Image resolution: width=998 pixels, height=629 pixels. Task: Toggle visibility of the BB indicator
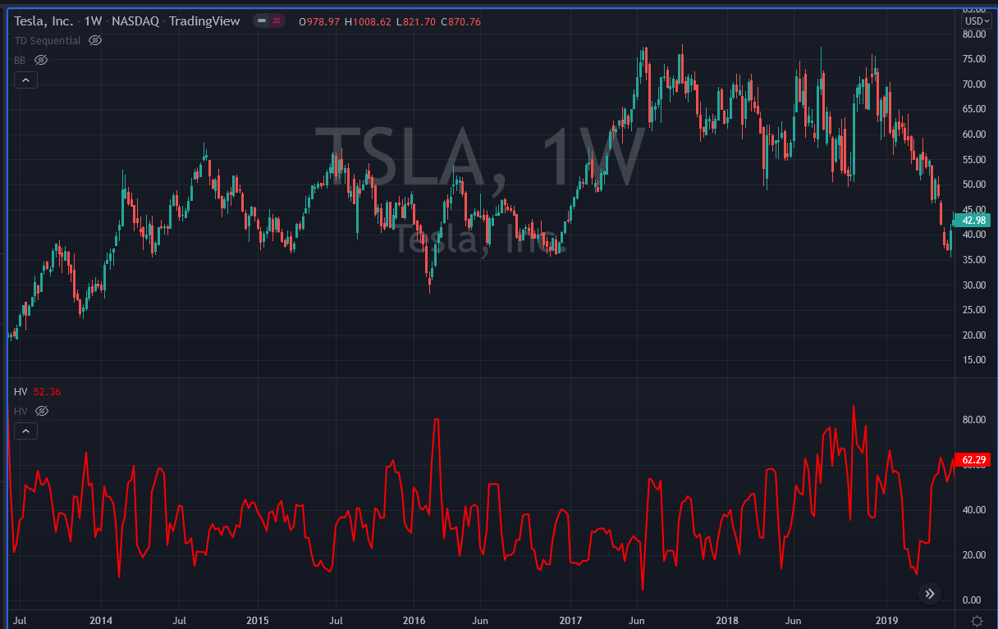(41, 60)
